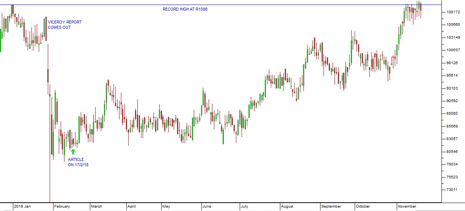Click the June label on the time axis
Viewport: 465px width, 211px height.
tap(207, 206)
